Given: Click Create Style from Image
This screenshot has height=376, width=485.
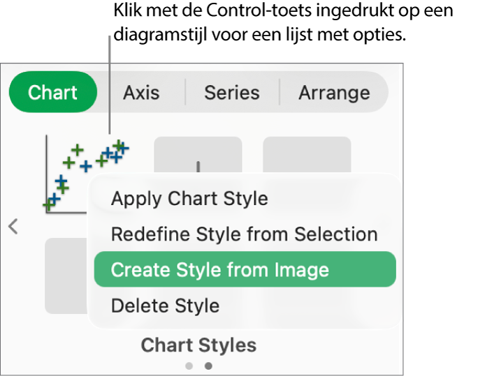Looking at the screenshot, I should coord(219,270).
